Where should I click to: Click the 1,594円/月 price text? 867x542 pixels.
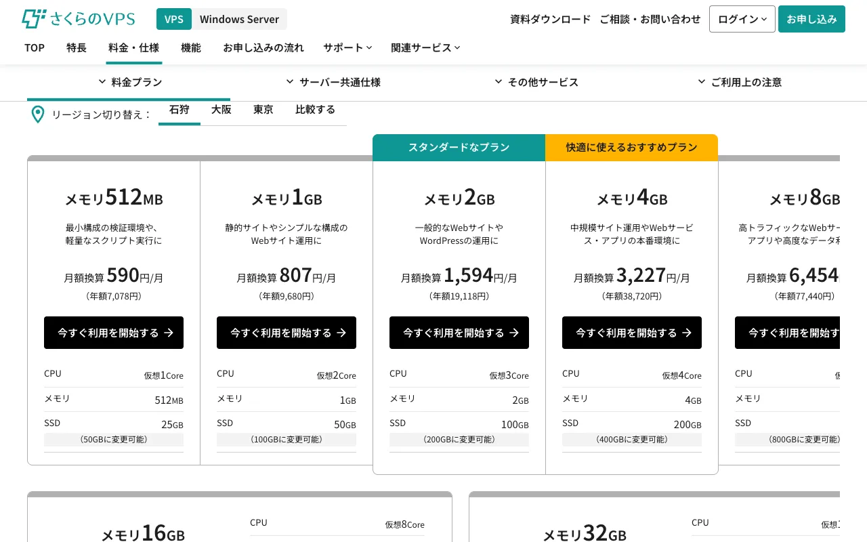(480, 275)
